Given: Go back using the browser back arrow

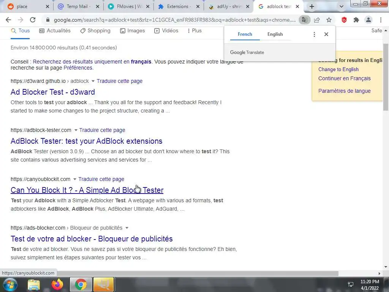Looking at the screenshot, I should click(8, 20).
